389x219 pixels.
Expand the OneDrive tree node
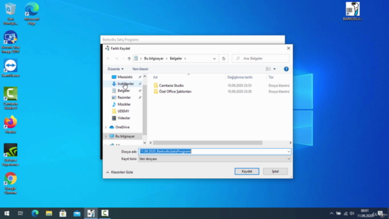(106, 127)
